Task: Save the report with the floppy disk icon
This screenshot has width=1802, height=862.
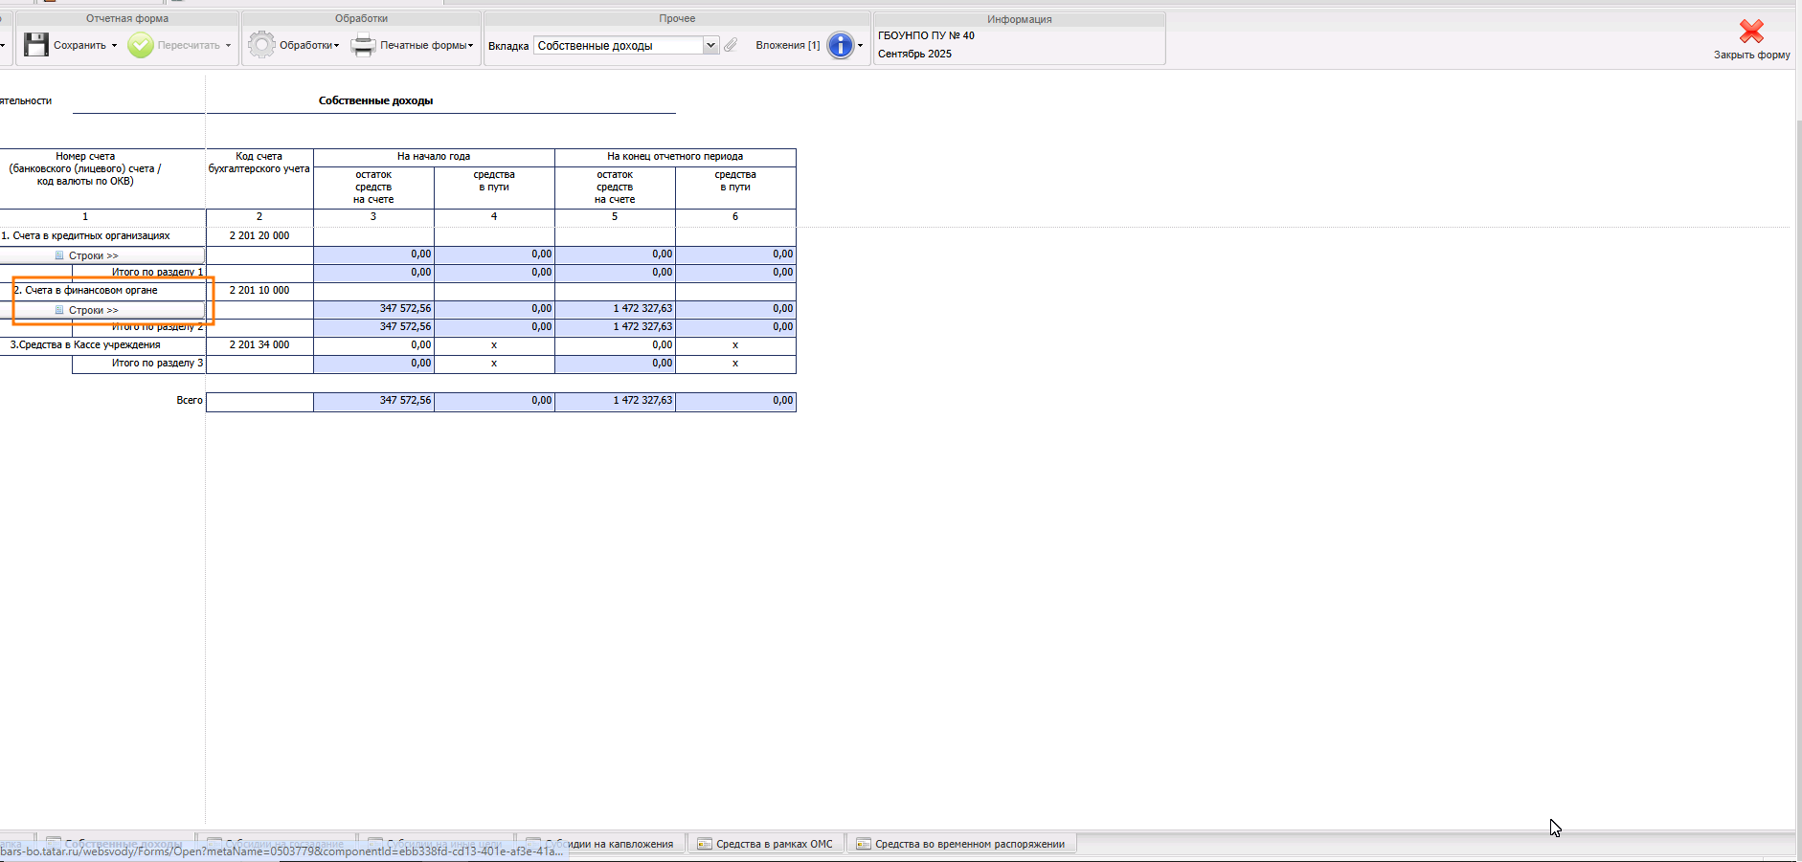Action: point(36,45)
